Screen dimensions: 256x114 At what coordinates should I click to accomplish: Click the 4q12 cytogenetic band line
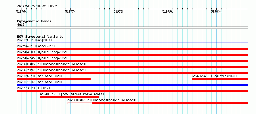pyautogui.click(x=132, y=28)
